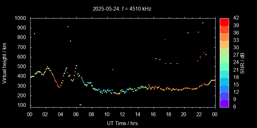Select the 06 tick on the time axis
Viewport: 257px width, 128px height.
pyautogui.click(x=76, y=114)
